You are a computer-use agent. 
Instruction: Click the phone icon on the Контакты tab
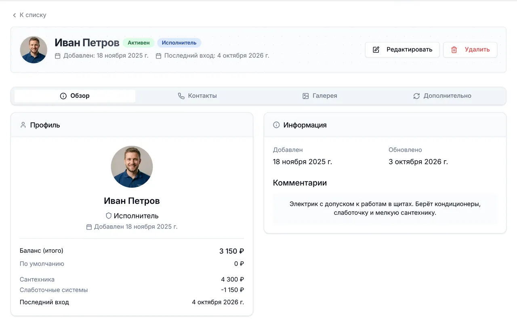coord(181,96)
